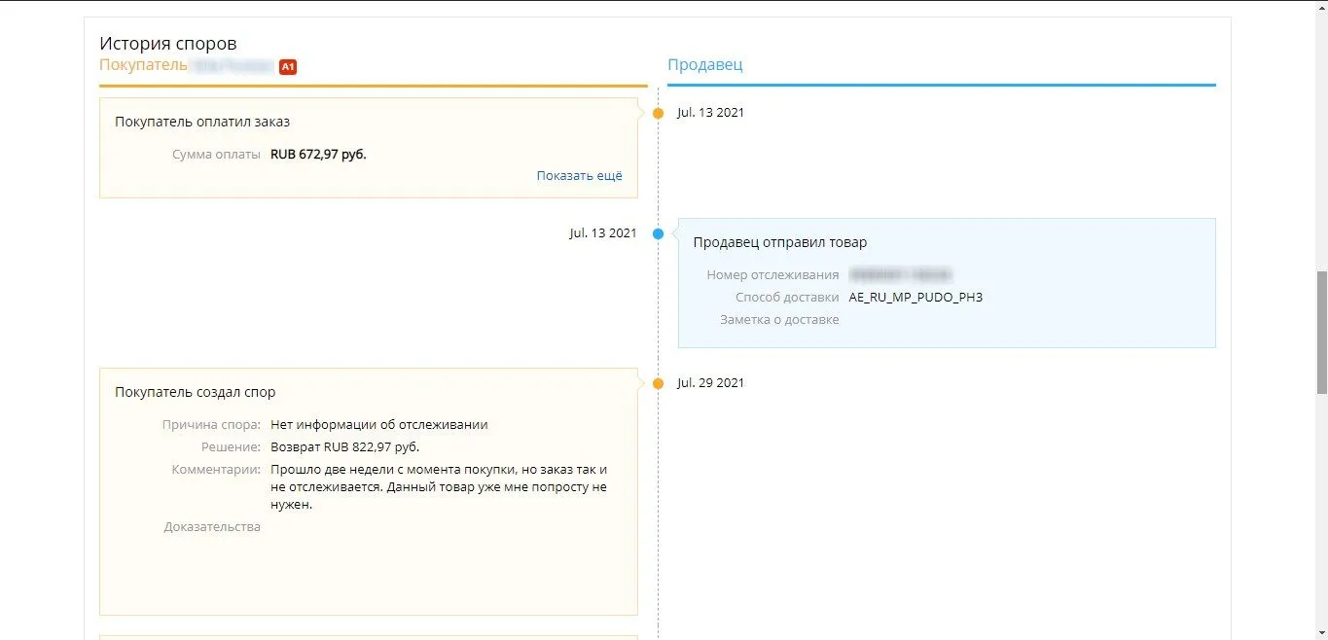Viewport: 1328px width, 640px height.
Task: Click the label "Способ доставки"
Action: tap(787, 298)
